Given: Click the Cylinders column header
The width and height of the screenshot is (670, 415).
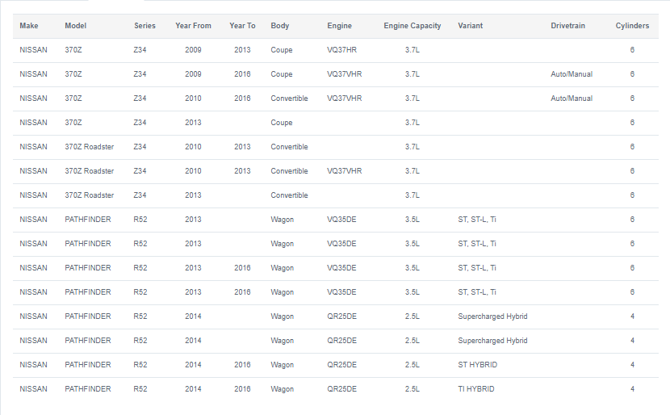Looking at the screenshot, I should (x=632, y=26).
